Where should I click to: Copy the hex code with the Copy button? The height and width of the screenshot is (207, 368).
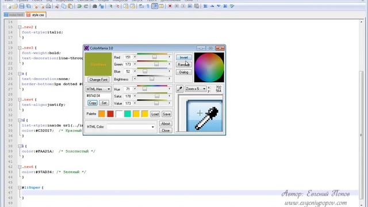93,103
